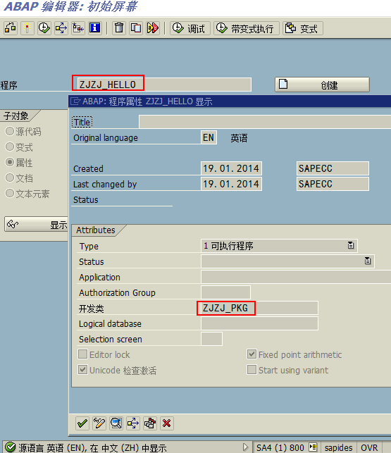The image size is (391, 453).
Task: Click the 开发类 ZJZJ_PKG package field
Action: pos(259,308)
